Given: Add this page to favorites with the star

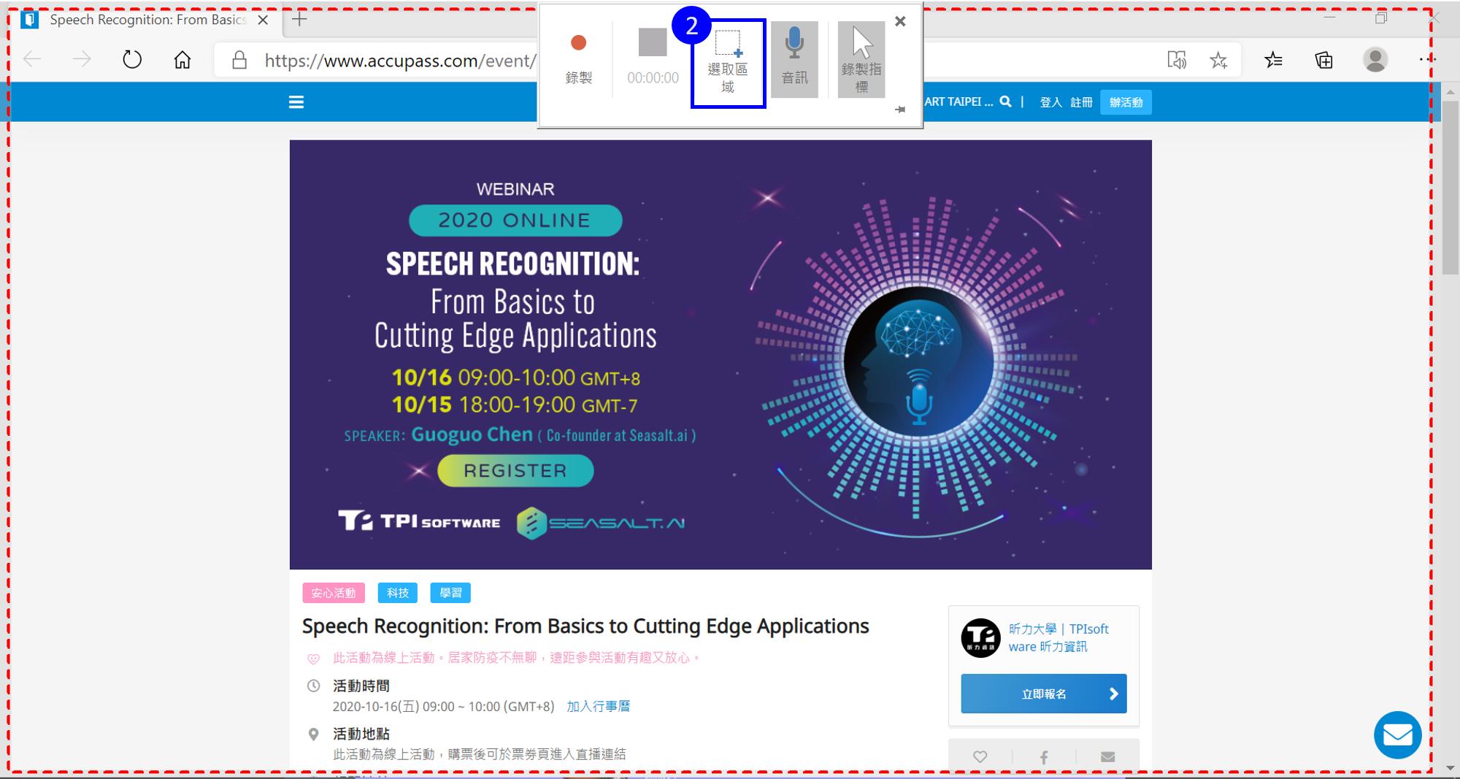Looking at the screenshot, I should [x=1218, y=60].
